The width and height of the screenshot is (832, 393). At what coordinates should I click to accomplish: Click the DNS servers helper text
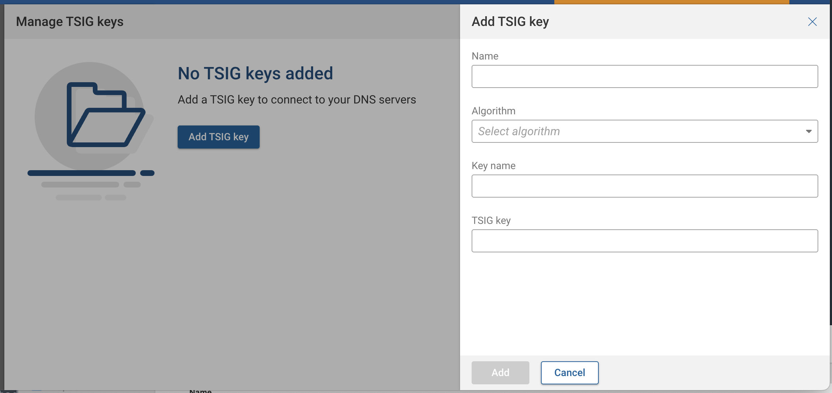pyautogui.click(x=297, y=100)
